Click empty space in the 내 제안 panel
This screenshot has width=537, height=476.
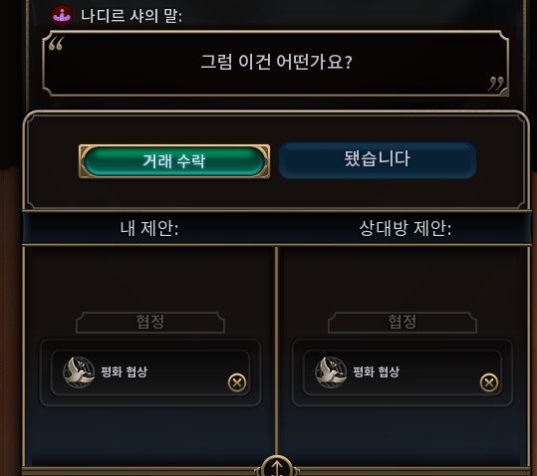(x=150, y=279)
